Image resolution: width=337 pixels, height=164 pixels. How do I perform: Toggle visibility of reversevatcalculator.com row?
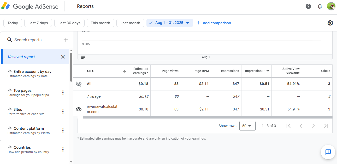(79, 109)
